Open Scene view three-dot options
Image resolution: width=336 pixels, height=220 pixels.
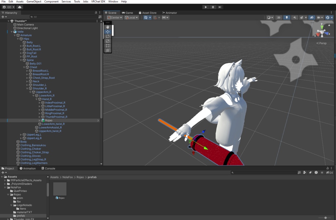(331, 13)
